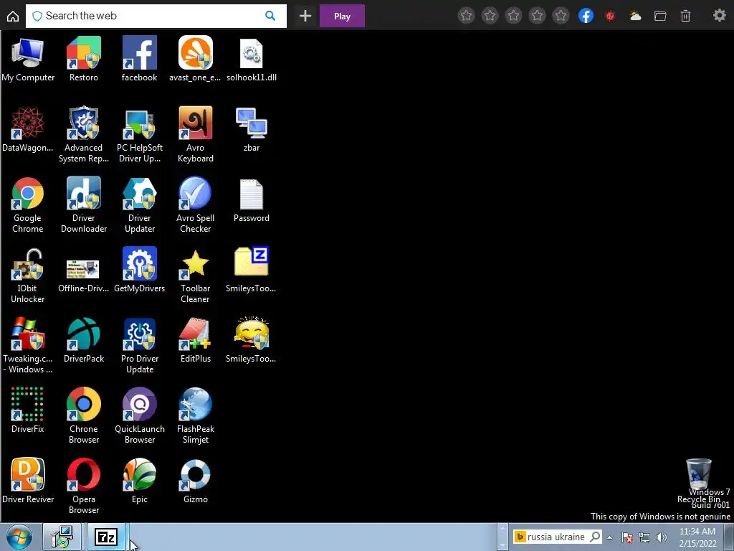Select the DataWagon shortcut icon
Viewport: 734px width, 551px height.
coord(28,123)
